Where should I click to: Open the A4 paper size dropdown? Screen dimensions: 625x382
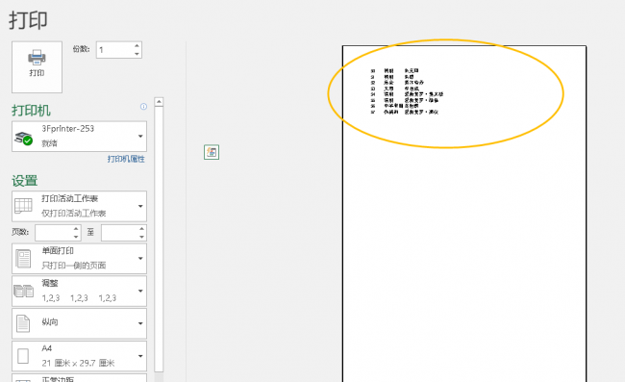tap(79, 356)
